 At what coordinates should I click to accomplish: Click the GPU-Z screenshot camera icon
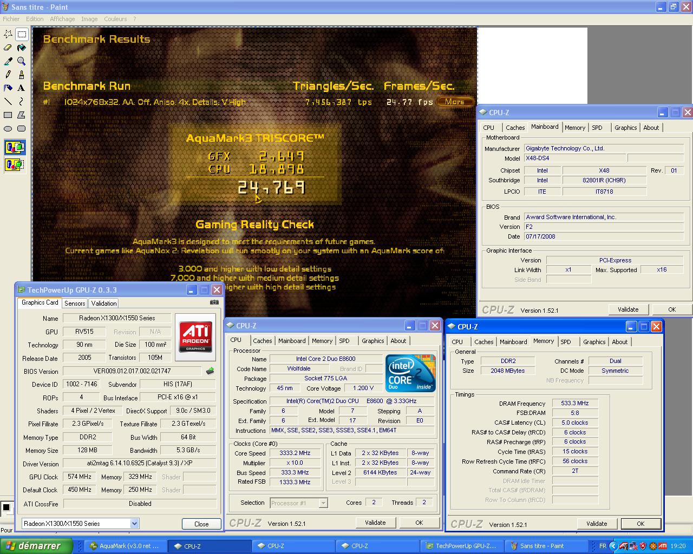pyautogui.click(x=214, y=302)
